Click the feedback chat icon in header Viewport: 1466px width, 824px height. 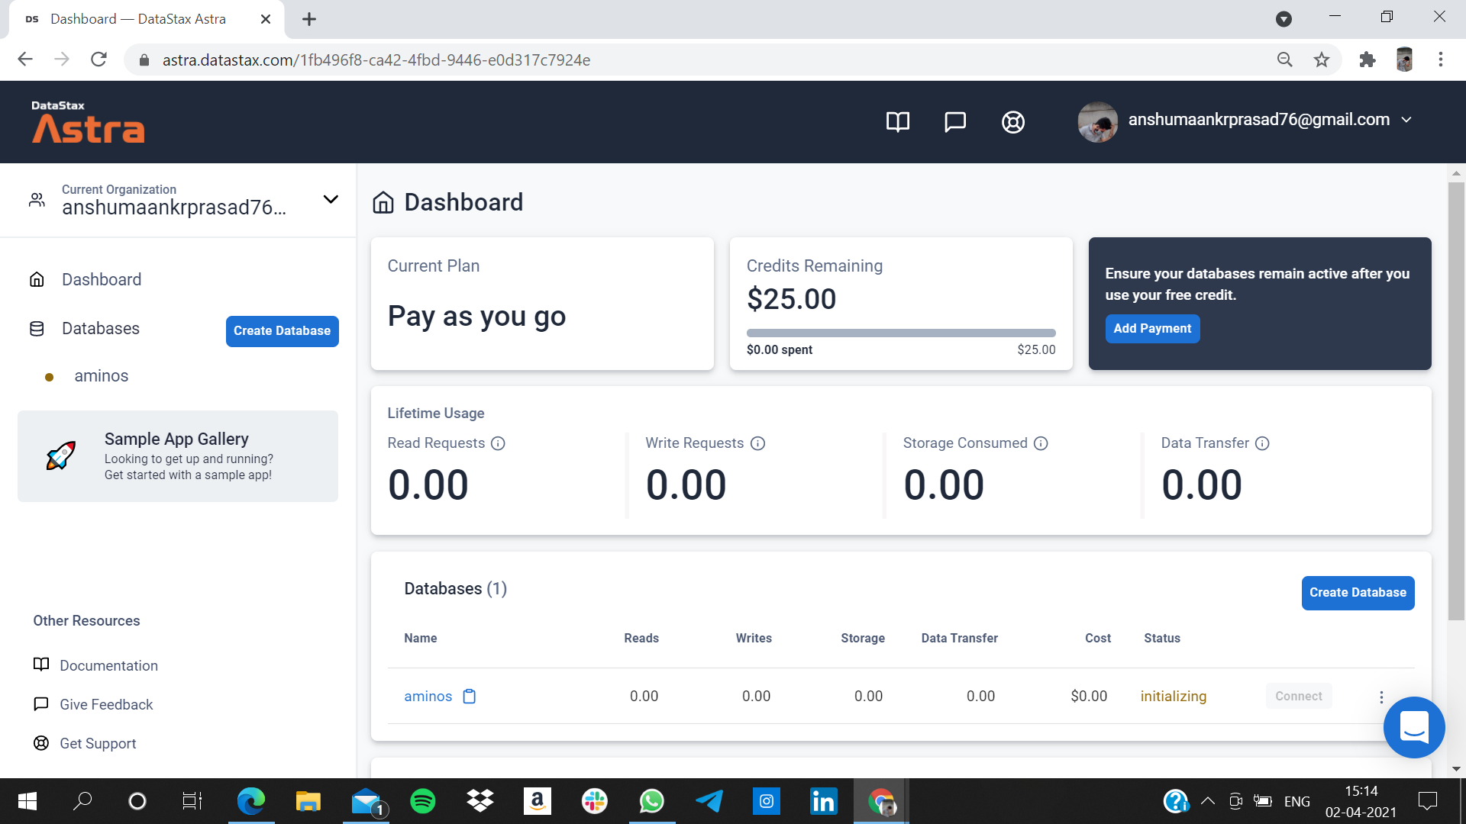tap(954, 122)
